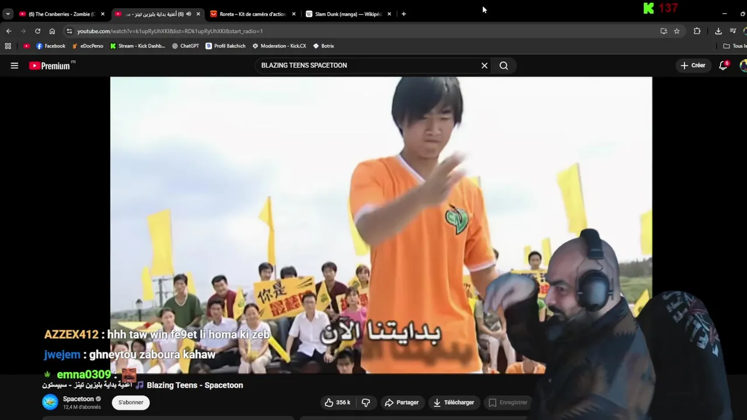Mute the Blazing Teens tab audio icon

(189, 14)
